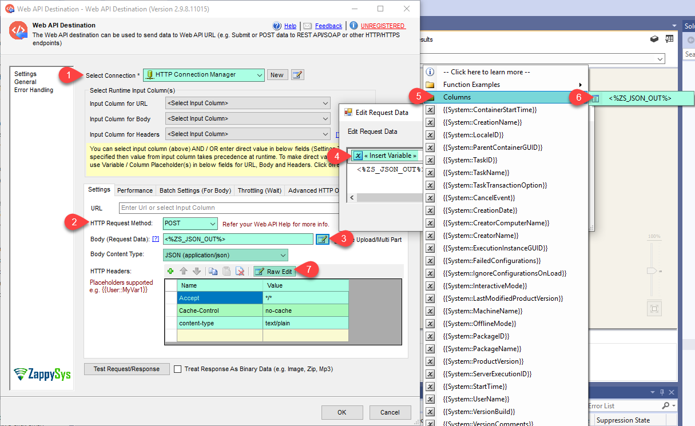Click the delete header red X icon
The width and height of the screenshot is (695, 426).
coord(240,271)
